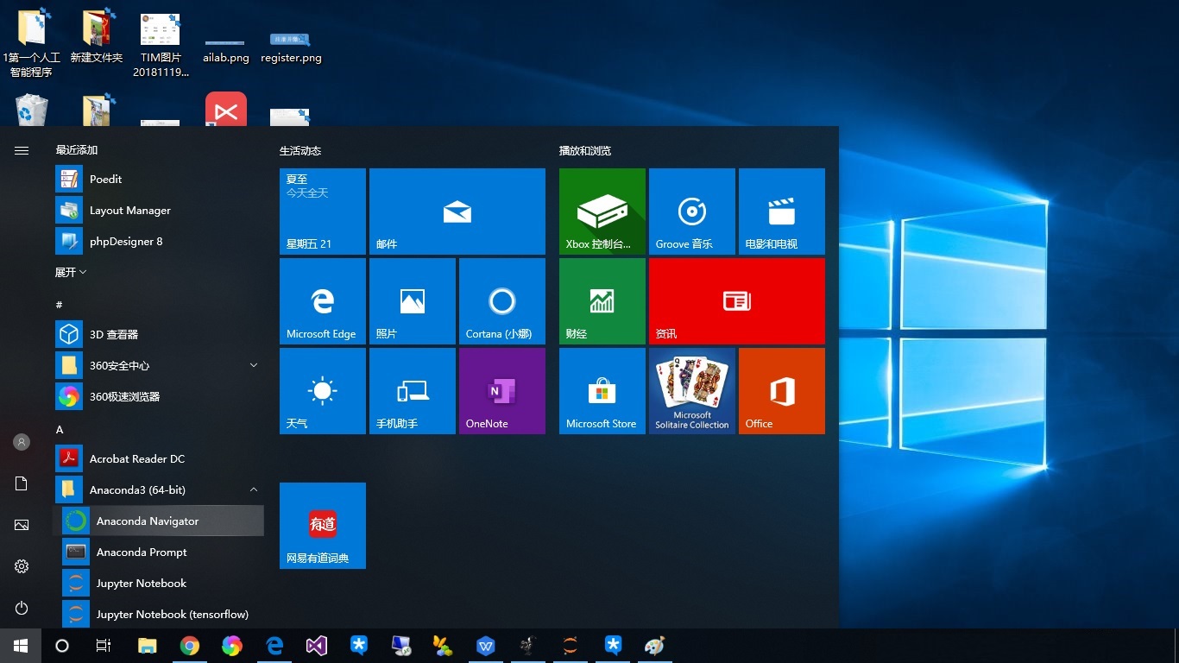Screen dimensions: 1179x663
Task: Open the 电影和电视 tile
Action: (x=782, y=212)
